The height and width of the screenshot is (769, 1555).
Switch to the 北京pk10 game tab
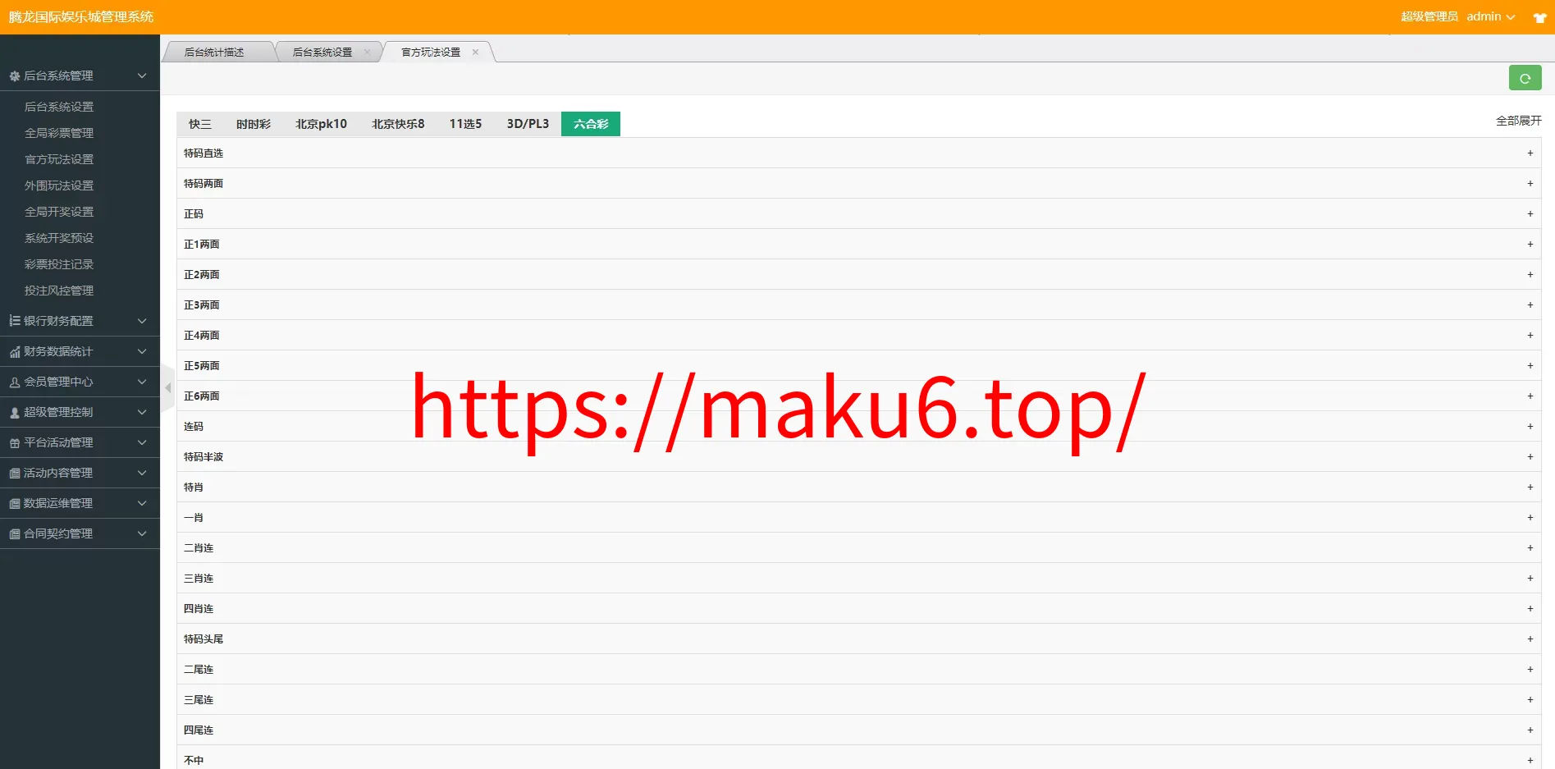pos(321,124)
